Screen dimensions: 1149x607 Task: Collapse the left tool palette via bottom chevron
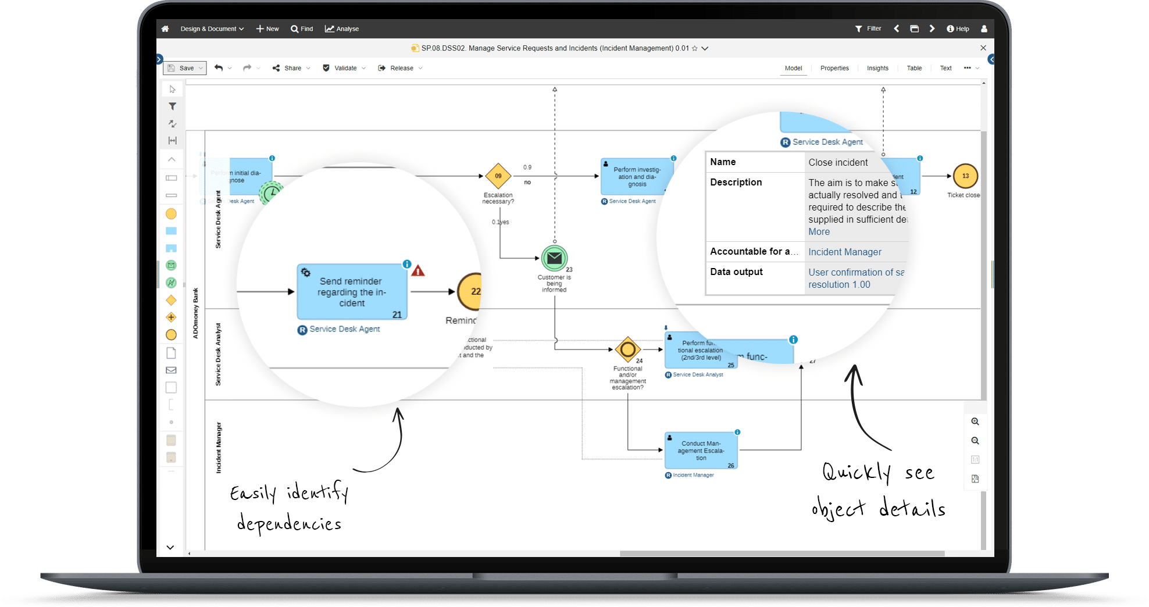170,547
